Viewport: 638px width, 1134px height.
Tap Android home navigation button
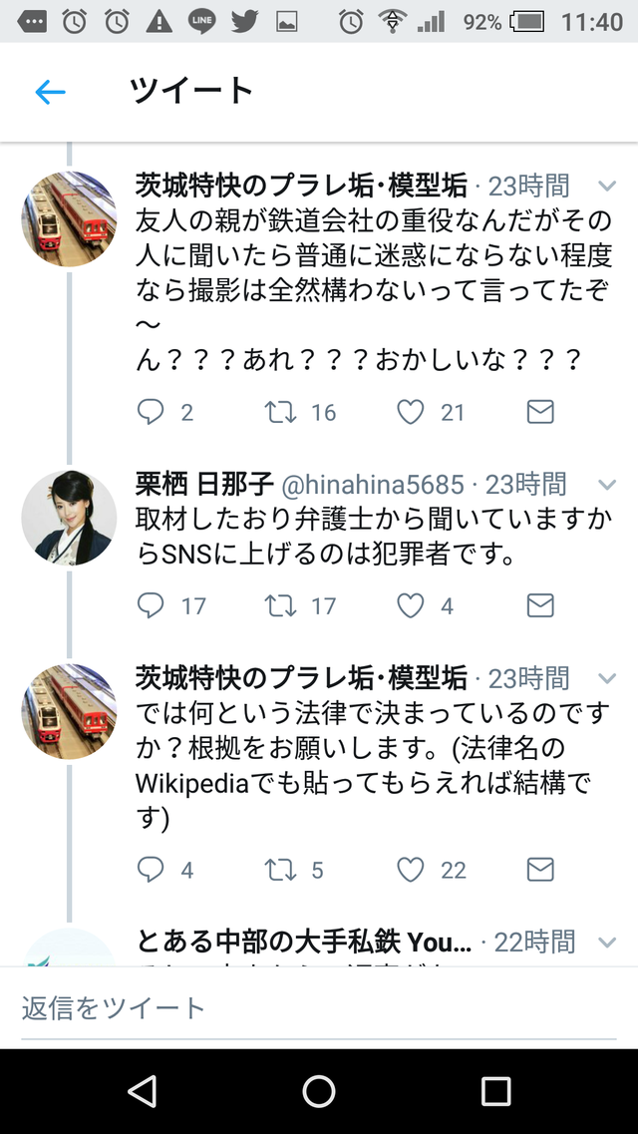coord(319,1090)
